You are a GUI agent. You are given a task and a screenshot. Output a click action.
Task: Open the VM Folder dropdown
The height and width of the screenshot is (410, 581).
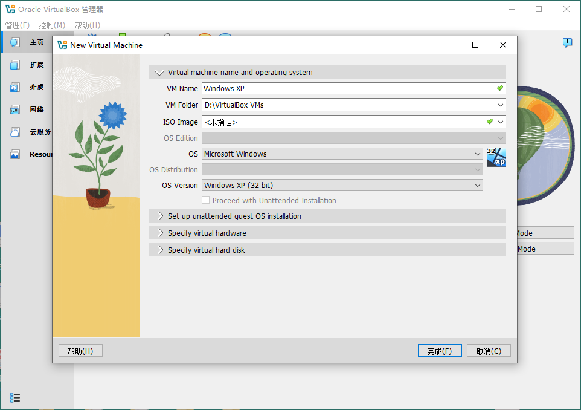(x=500, y=105)
